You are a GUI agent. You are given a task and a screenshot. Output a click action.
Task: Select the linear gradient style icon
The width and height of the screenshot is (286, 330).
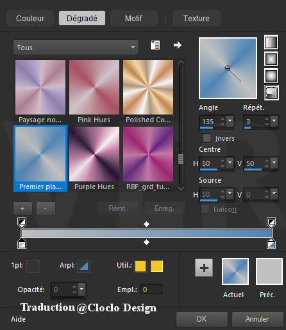pos(271,42)
